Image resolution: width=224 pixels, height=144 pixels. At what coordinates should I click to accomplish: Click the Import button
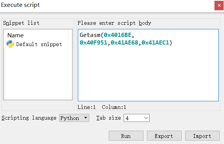[x=202, y=136]
